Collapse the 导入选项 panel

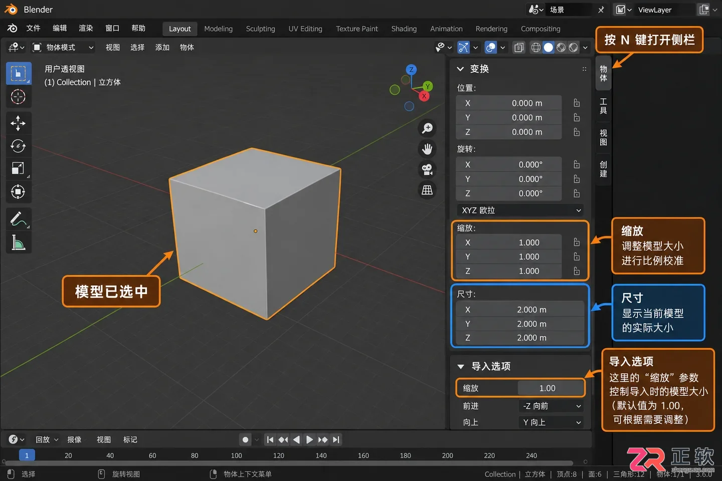(460, 367)
